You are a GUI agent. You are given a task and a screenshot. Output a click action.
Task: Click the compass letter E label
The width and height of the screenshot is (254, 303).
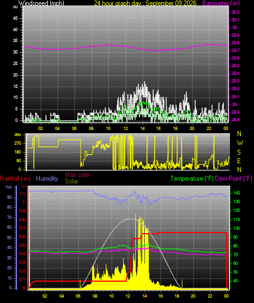(x=239, y=161)
